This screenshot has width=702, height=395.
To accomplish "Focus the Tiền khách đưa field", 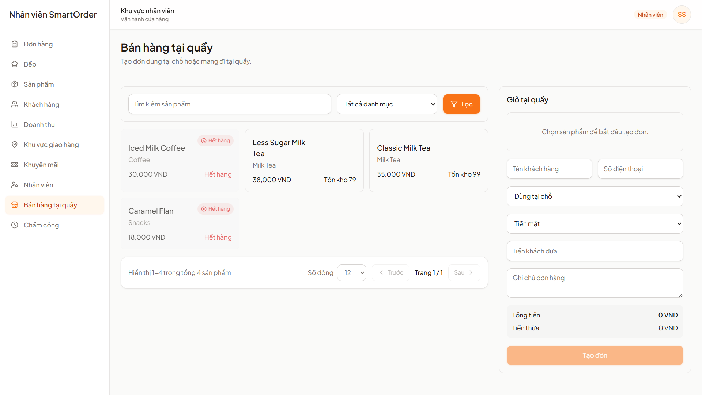I will [x=595, y=251].
